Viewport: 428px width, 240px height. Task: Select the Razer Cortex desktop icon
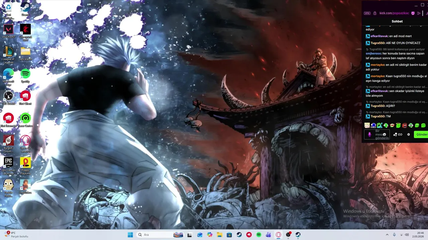tap(25, 120)
